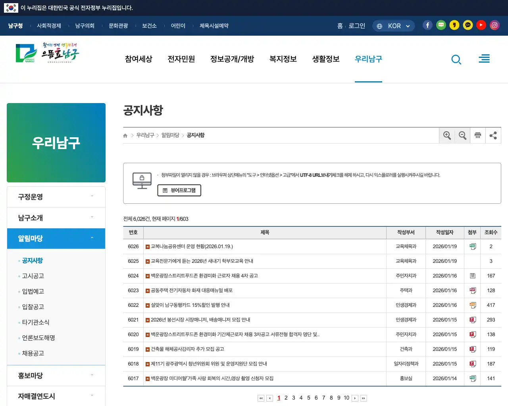The image size is (508, 406).
Task: Click the 뷰어프로그램 button
Action: 179,190
